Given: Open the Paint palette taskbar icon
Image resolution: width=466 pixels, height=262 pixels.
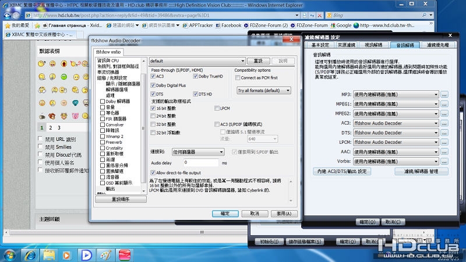Looking at the screenshot, I should point(105,255).
